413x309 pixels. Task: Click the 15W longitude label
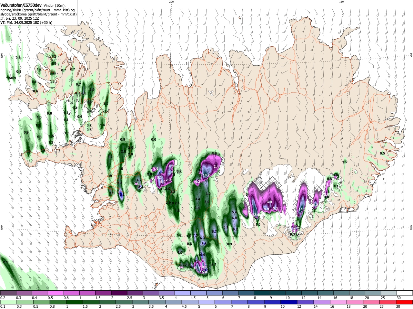(342, 2)
